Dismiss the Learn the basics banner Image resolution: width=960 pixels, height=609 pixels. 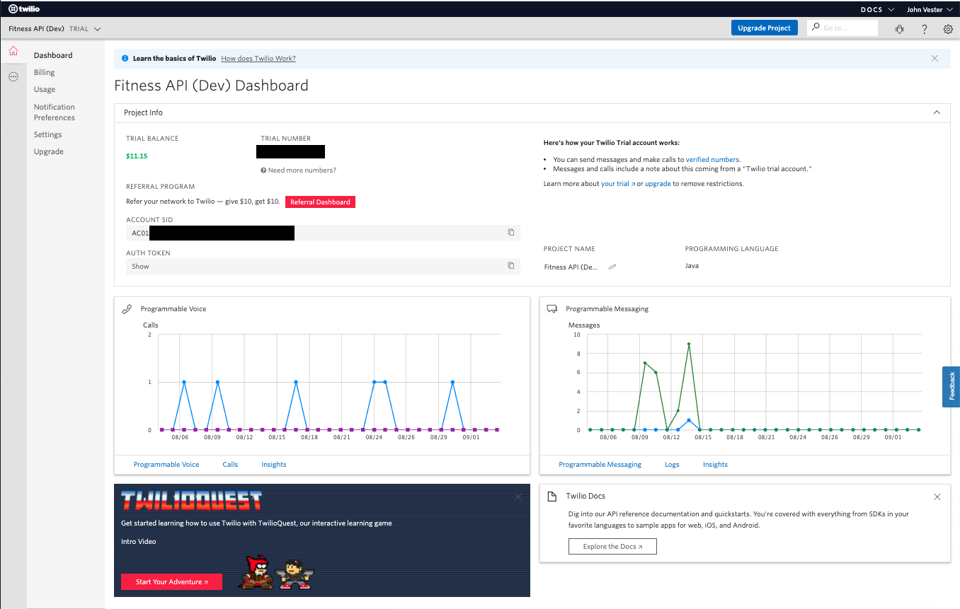935,58
